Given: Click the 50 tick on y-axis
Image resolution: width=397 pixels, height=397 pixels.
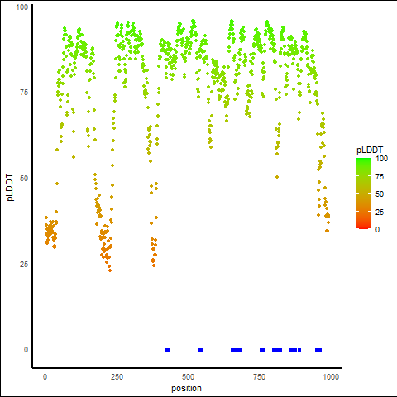Looking at the screenshot, I should (x=24, y=179).
